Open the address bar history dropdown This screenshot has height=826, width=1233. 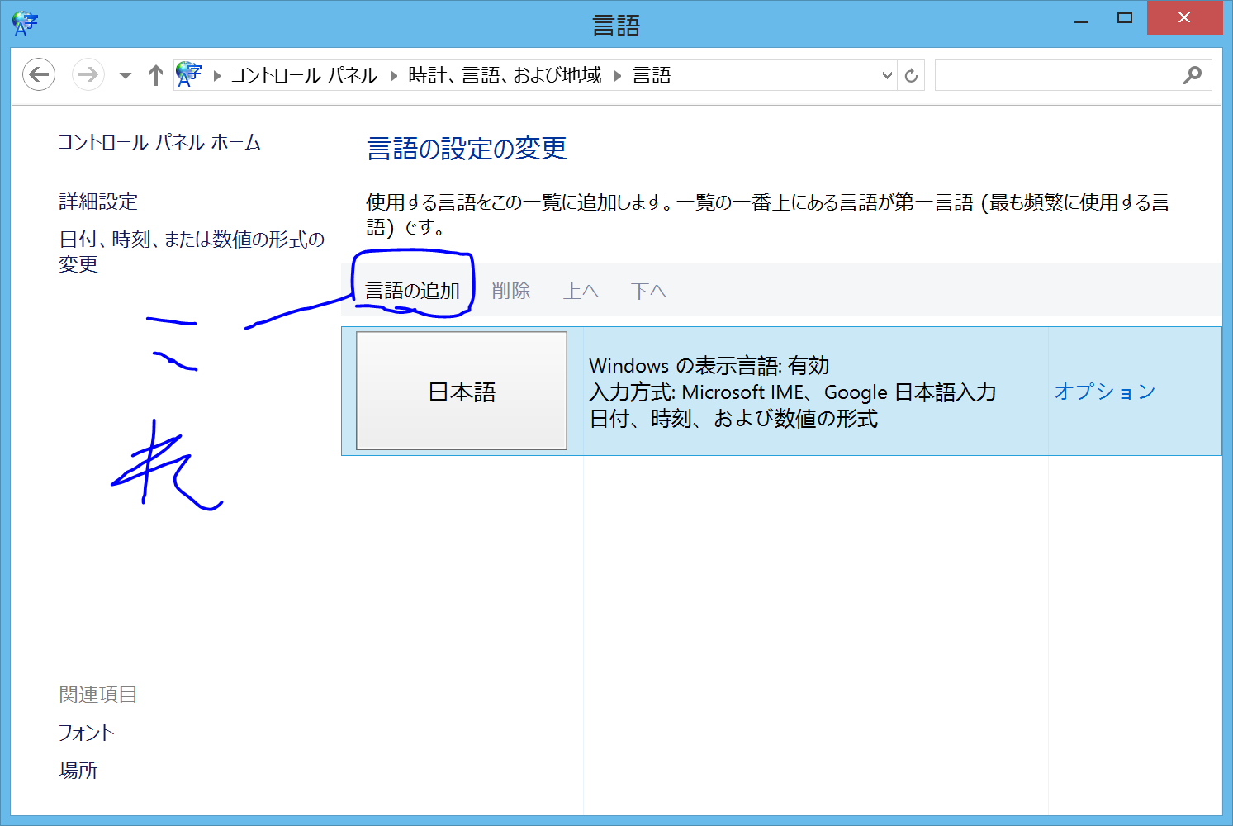point(887,75)
